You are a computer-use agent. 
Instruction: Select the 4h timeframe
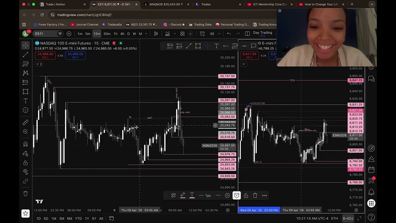click(122, 33)
